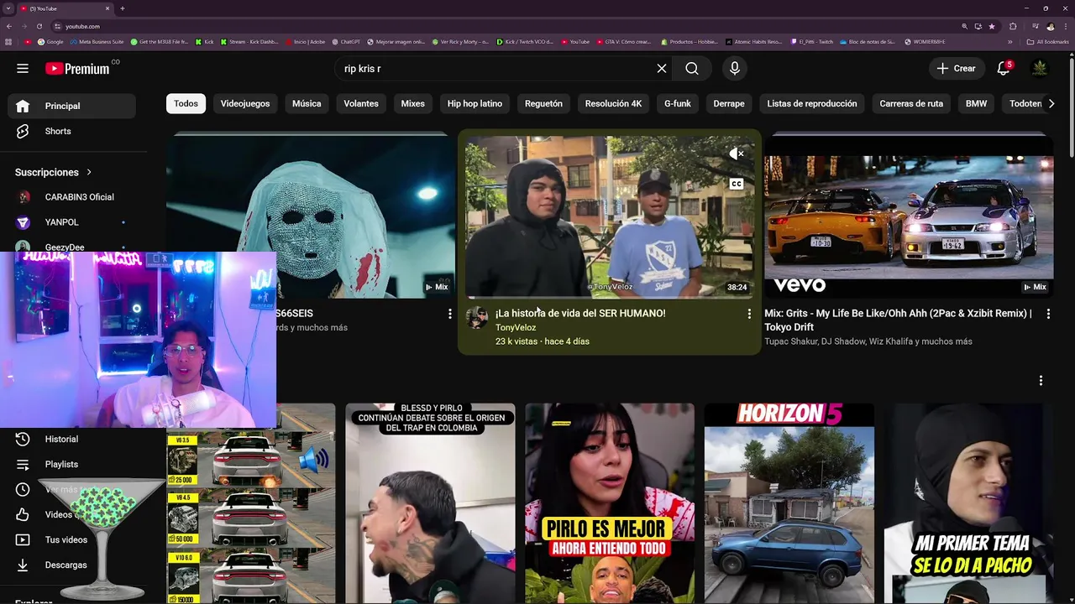Open YANPOL subscription channel
Image resolution: width=1075 pixels, height=604 pixels.
(72, 222)
